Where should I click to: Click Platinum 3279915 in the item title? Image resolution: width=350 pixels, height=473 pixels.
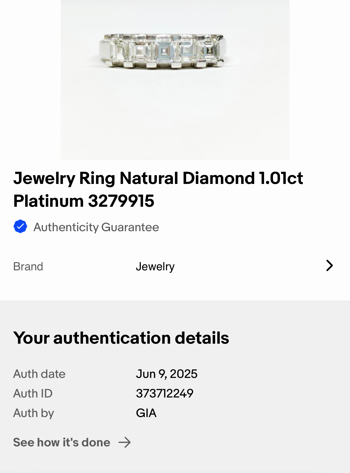pos(84,201)
